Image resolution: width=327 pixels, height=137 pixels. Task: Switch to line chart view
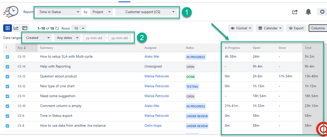click(16, 28)
